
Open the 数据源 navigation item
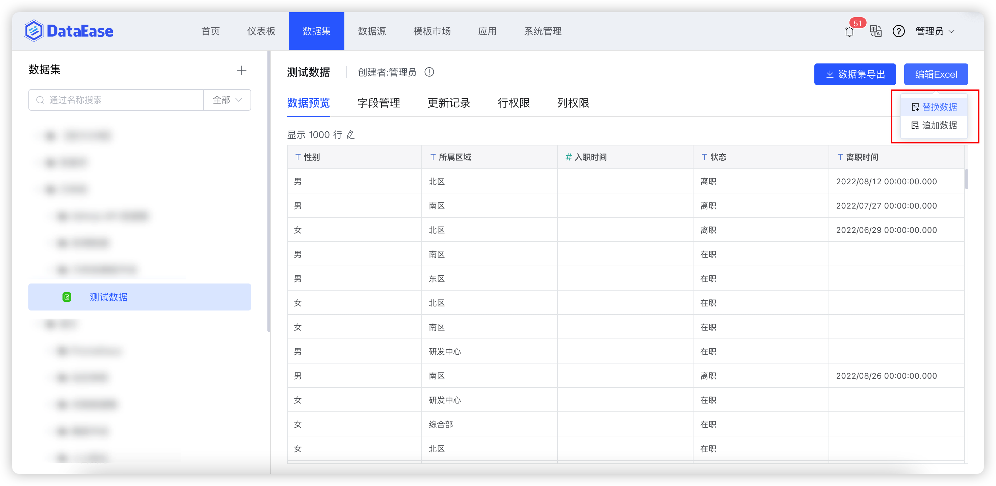point(372,31)
